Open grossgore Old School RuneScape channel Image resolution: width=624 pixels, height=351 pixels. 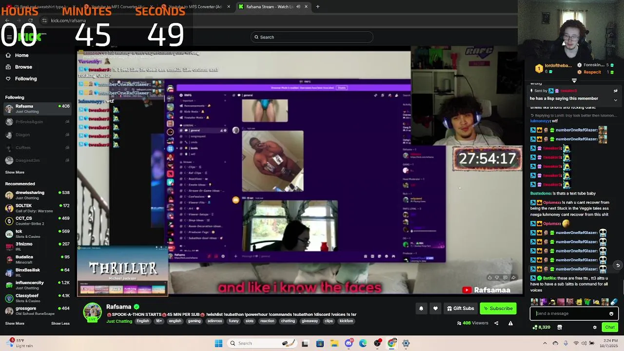click(x=37, y=311)
